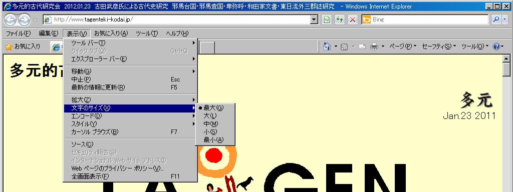Open the セーフティ(S) toolbar dropdown
The image size is (513, 192).
coord(439,46)
